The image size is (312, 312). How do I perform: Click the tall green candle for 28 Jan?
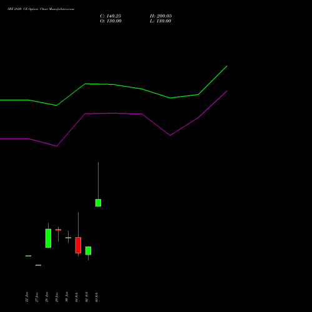(x=48, y=238)
